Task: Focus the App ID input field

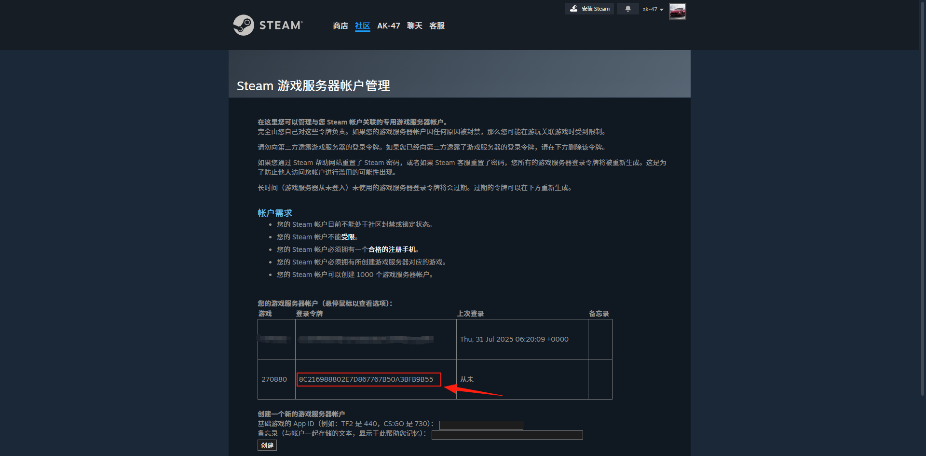Action: pyautogui.click(x=481, y=425)
